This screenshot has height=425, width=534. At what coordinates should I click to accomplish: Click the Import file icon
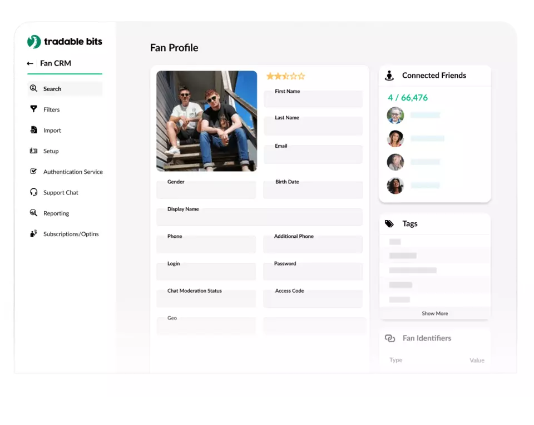[33, 130]
